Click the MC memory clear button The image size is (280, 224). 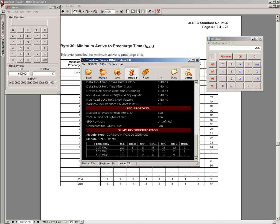pyautogui.click(x=212, y=65)
